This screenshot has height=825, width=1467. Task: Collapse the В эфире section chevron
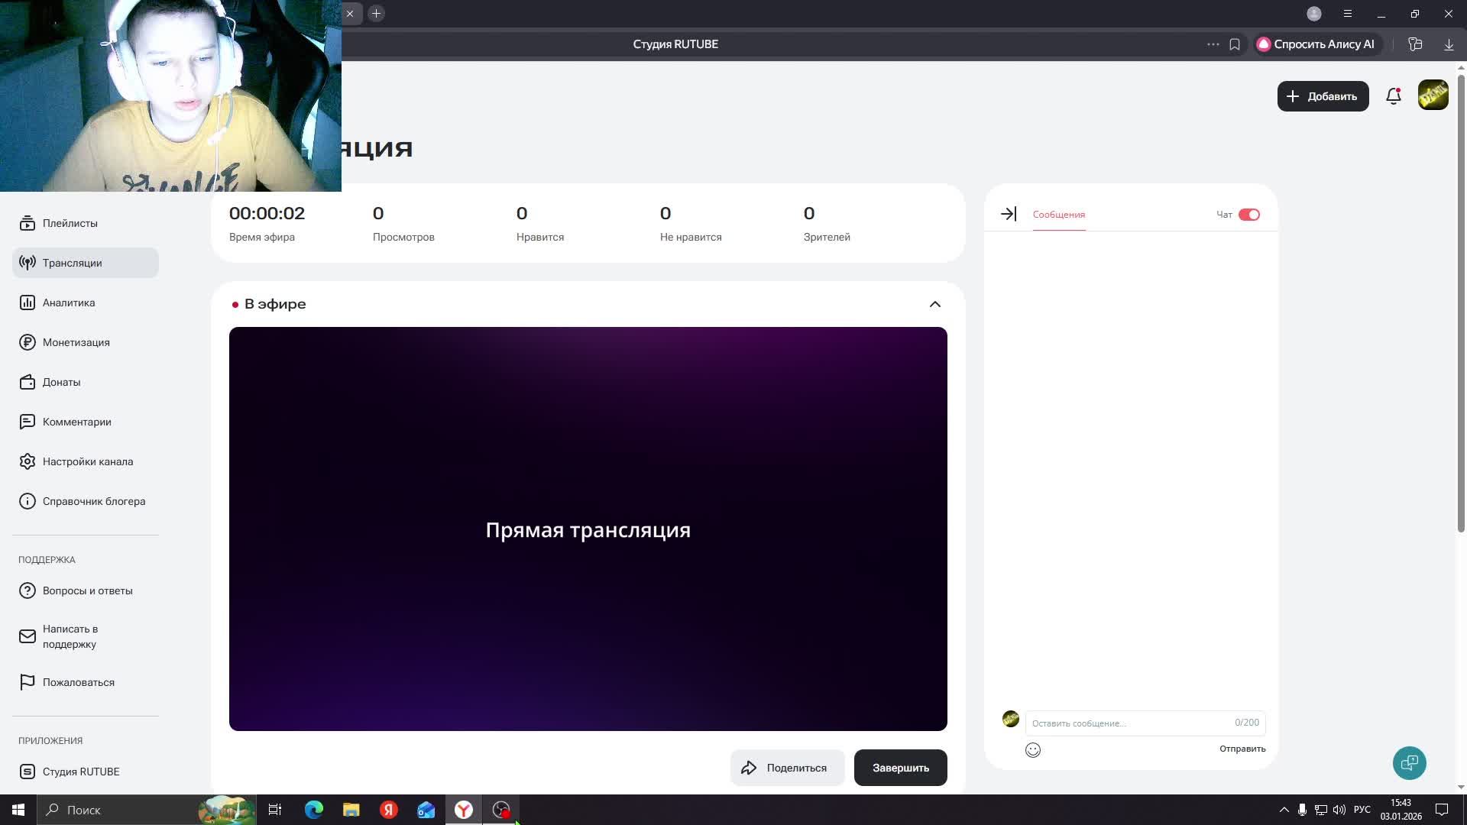pos(934,304)
